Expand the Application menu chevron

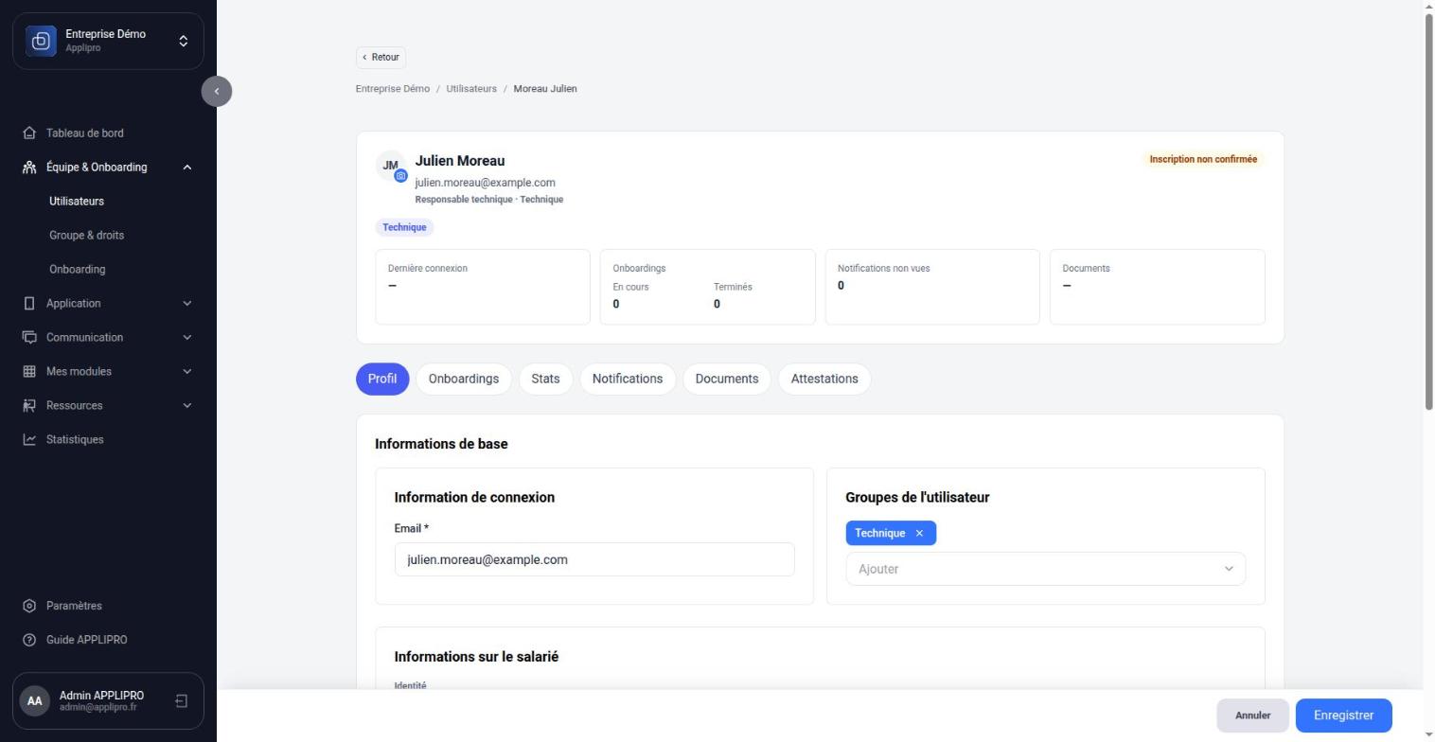(186, 304)
